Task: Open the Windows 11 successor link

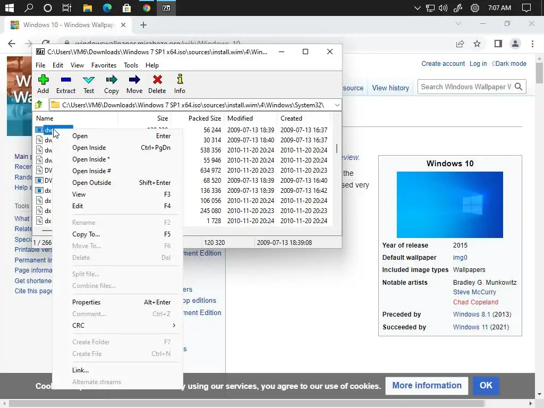Action: click(x=470, y=327)
